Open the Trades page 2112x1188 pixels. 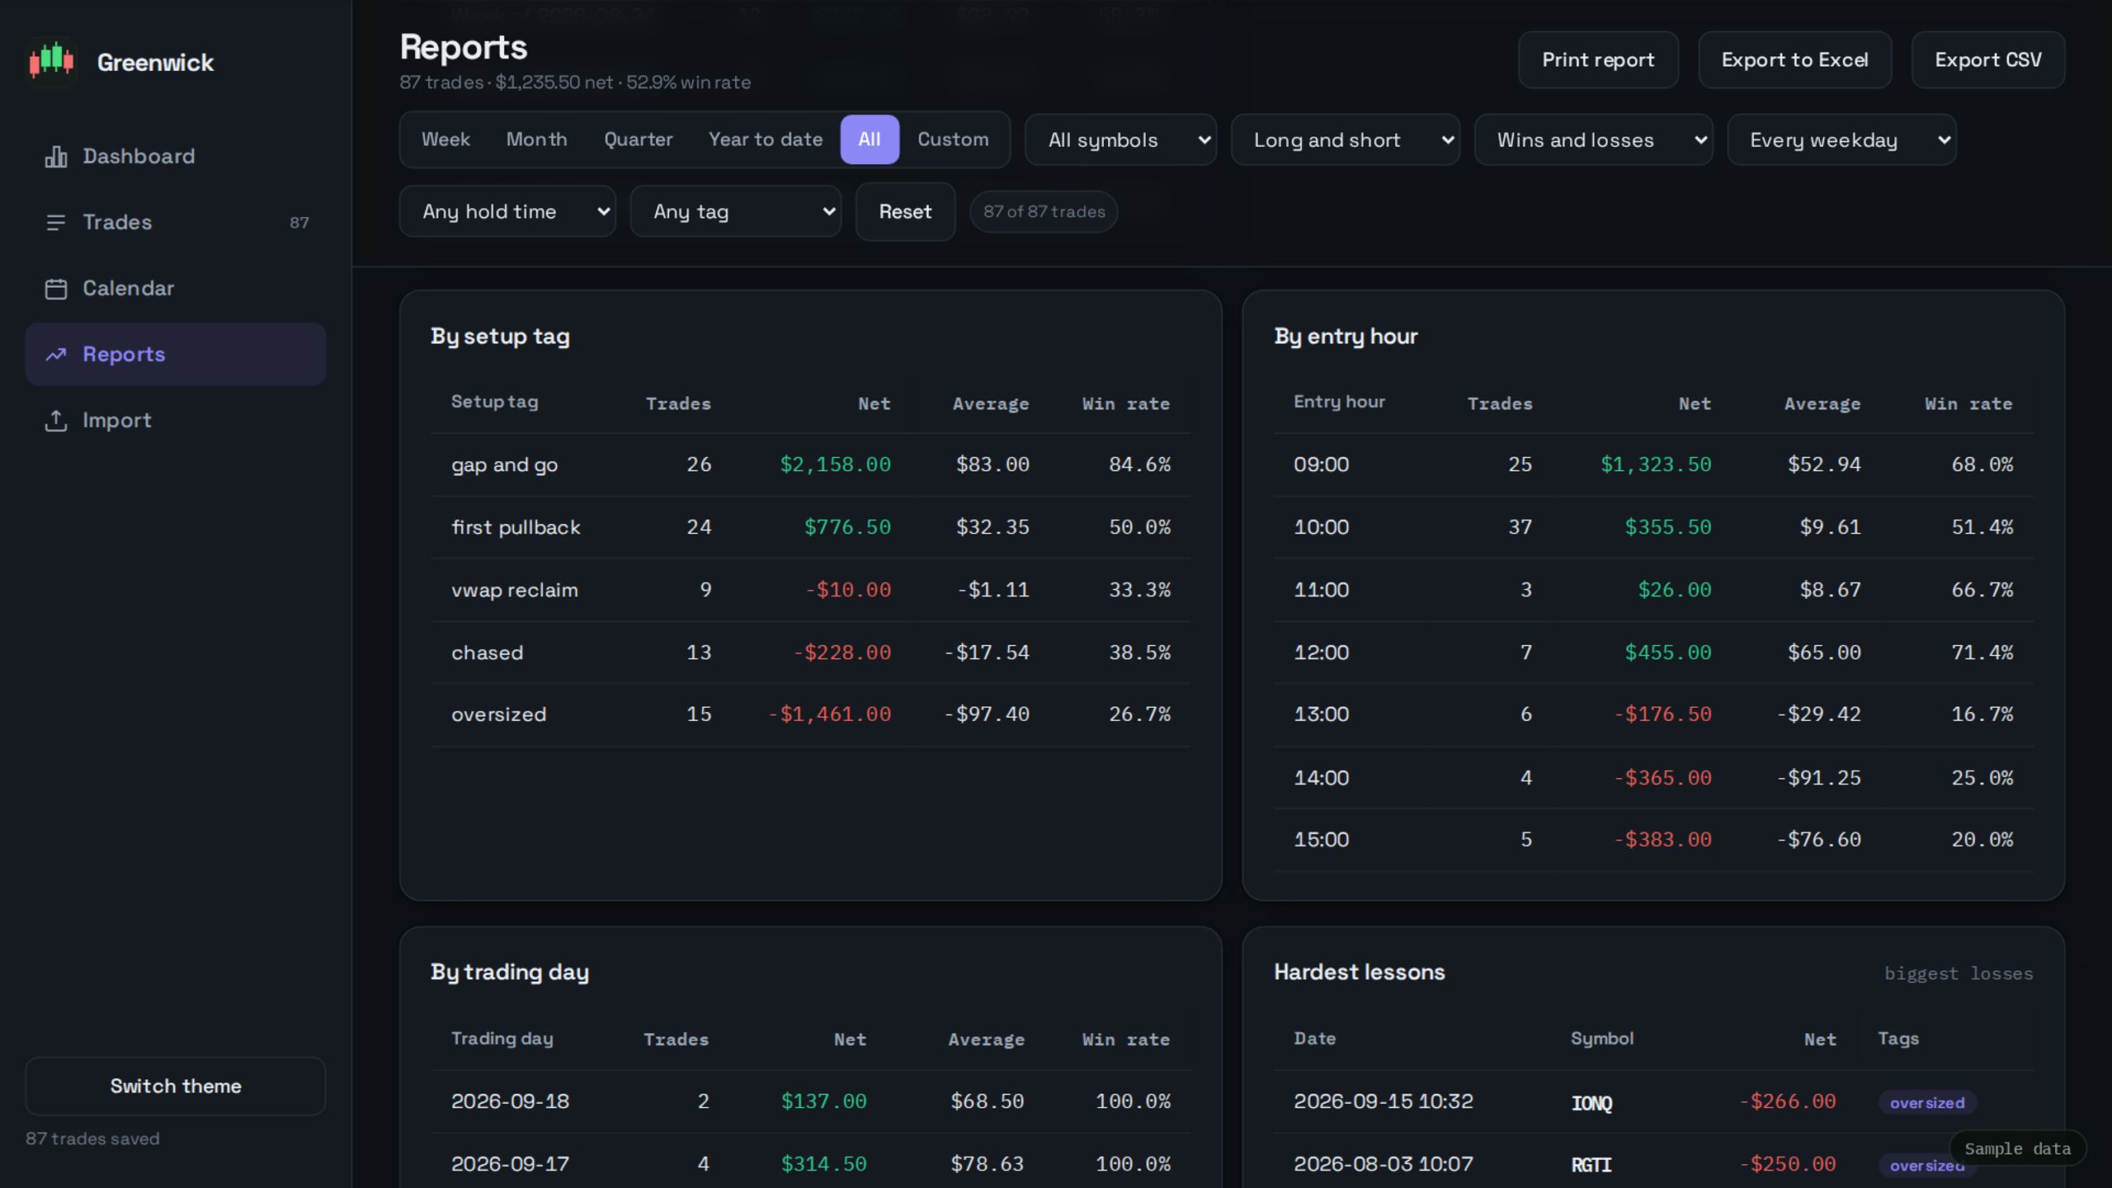click(x=175, y=223)
